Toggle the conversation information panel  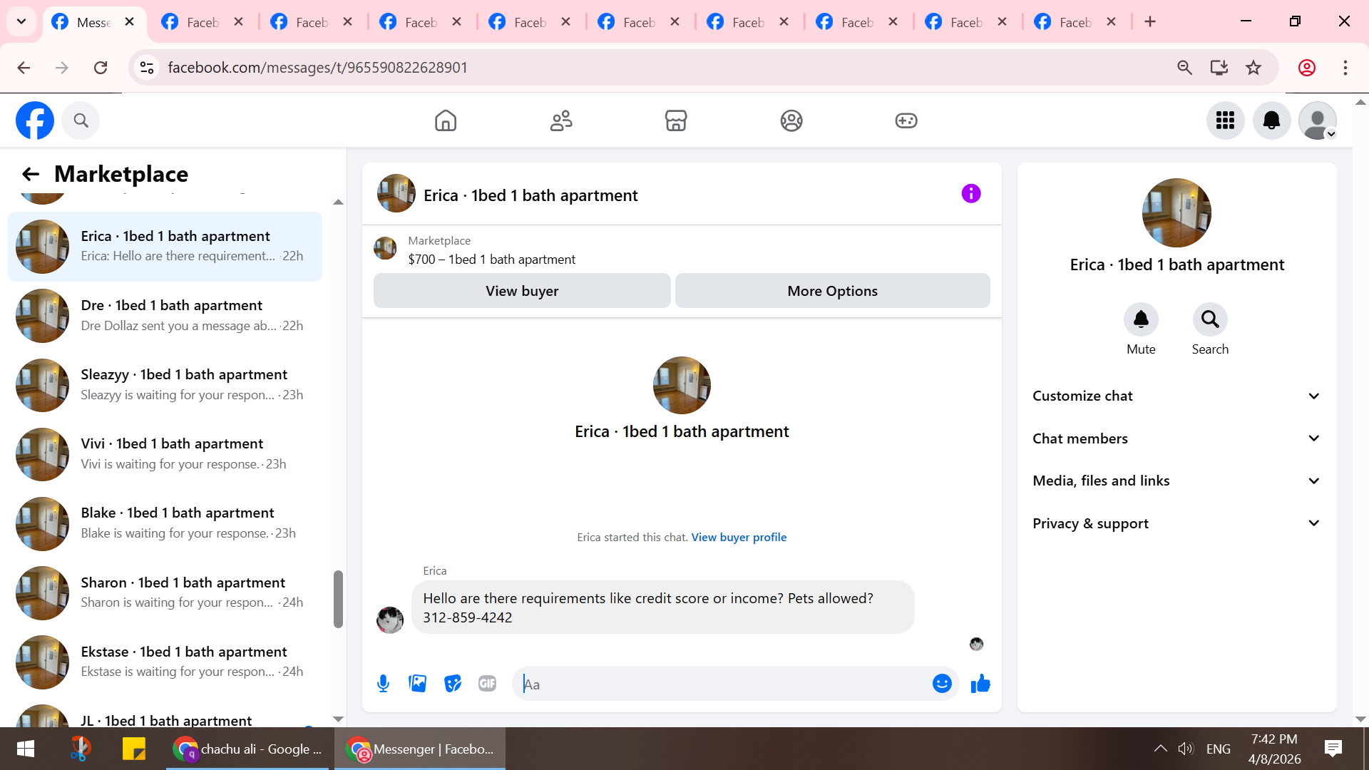(x=971, y=194)
